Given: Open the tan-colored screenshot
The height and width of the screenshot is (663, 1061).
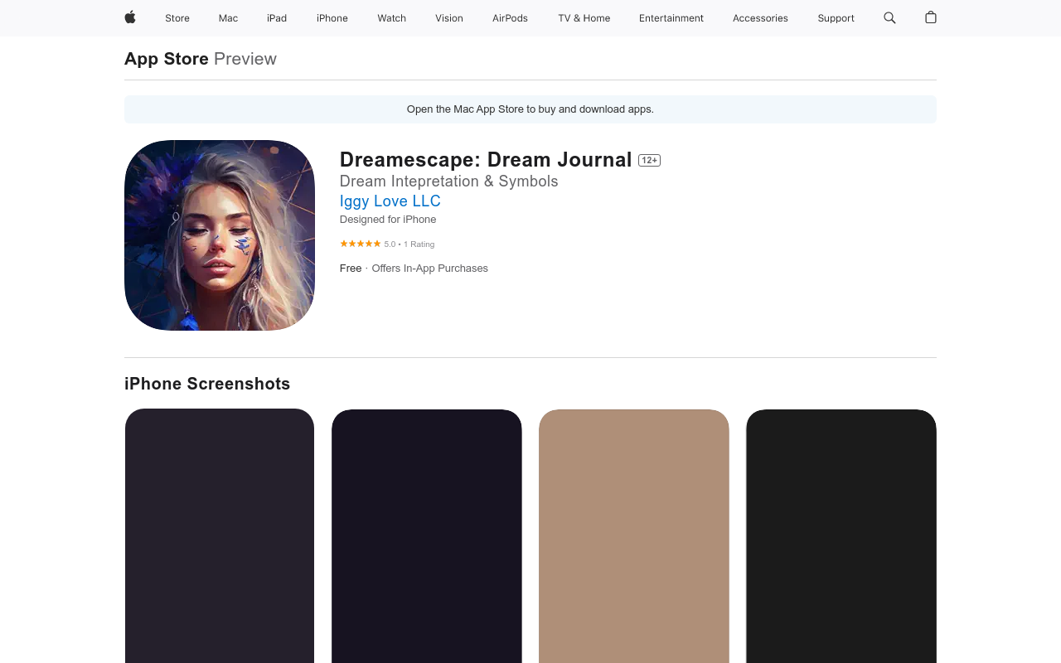Looking at the screenshot, I should pos(634,535).
